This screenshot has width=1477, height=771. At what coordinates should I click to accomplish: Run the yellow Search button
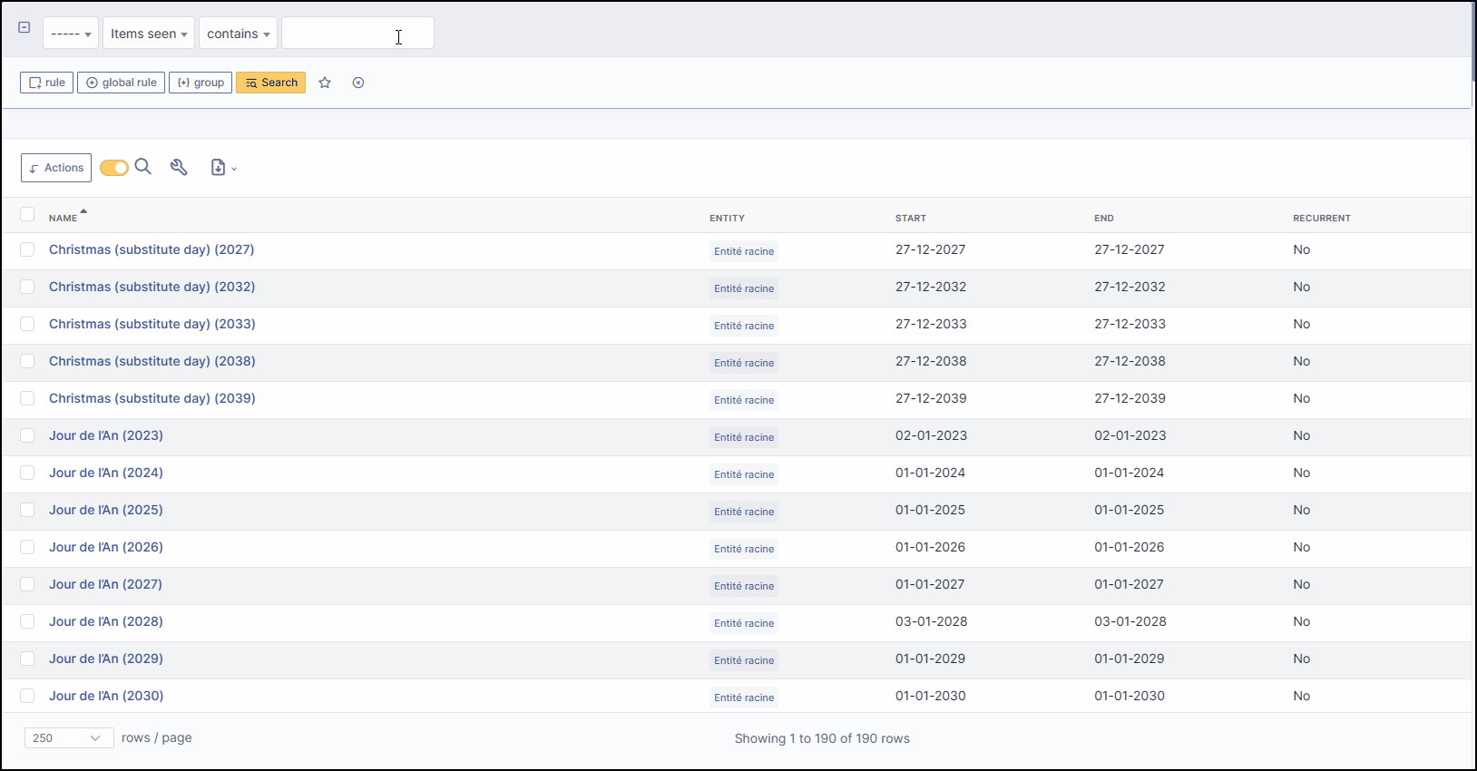click(x=270, y=83)
